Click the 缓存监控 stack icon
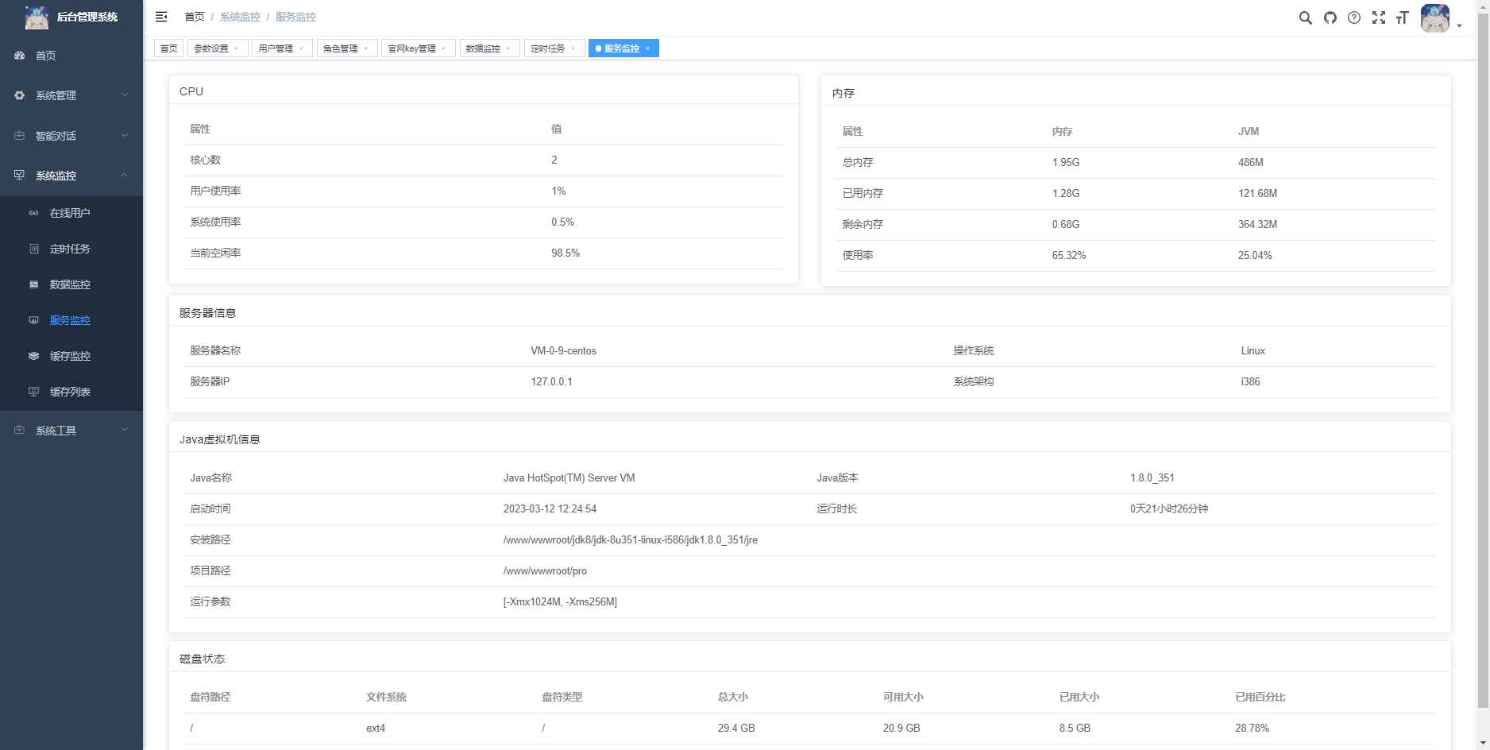The width and height of the screenshot is (1490, 750). [33, 356]
